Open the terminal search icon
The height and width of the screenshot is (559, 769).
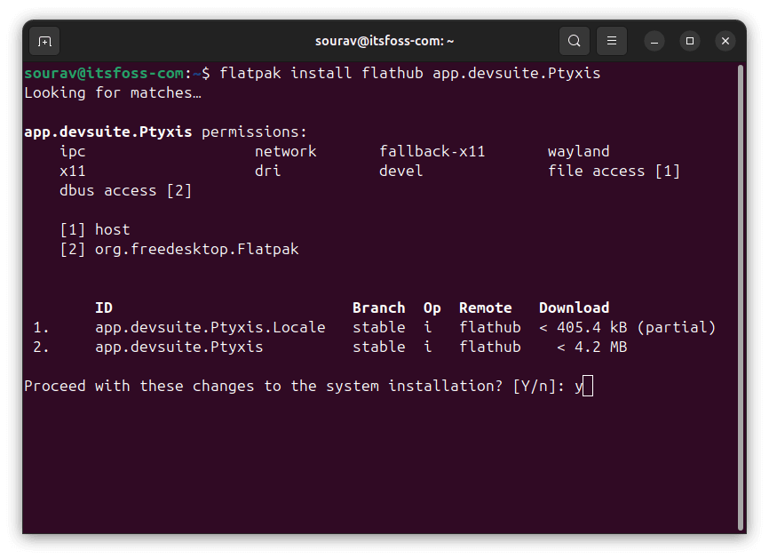[575, 41]
